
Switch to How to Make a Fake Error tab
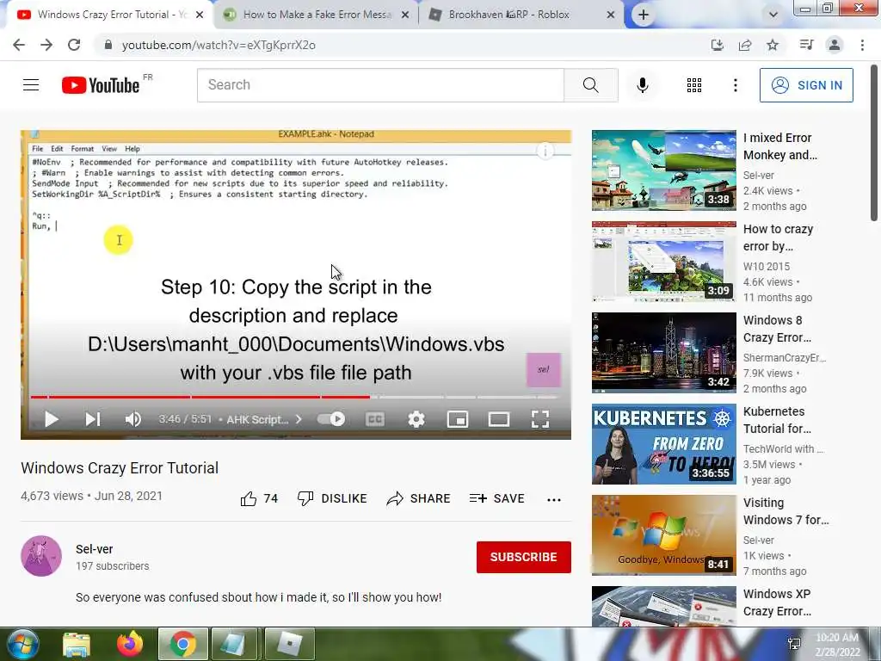click(x=317, y=15)
